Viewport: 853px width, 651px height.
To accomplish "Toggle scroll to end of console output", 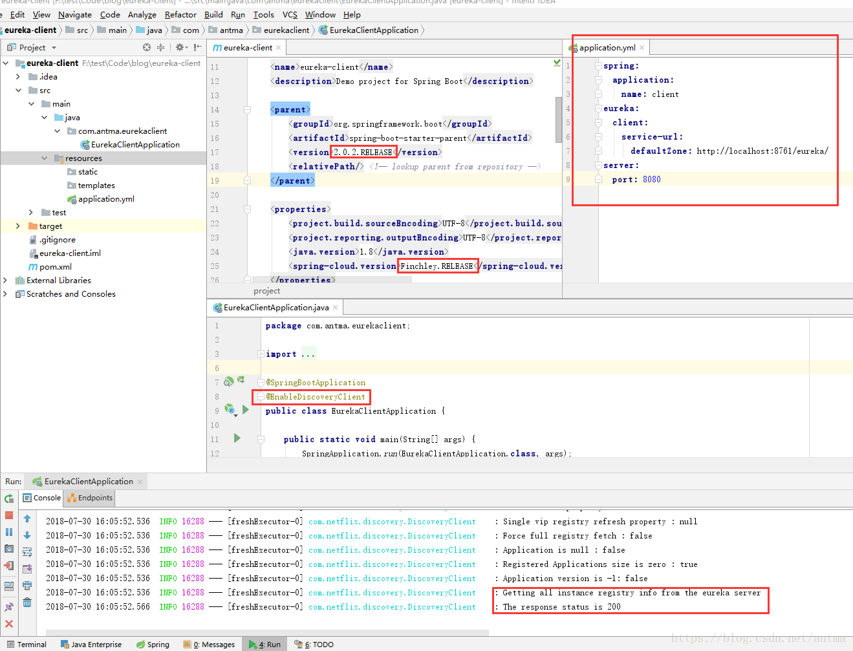I will (x=27, y=569).
